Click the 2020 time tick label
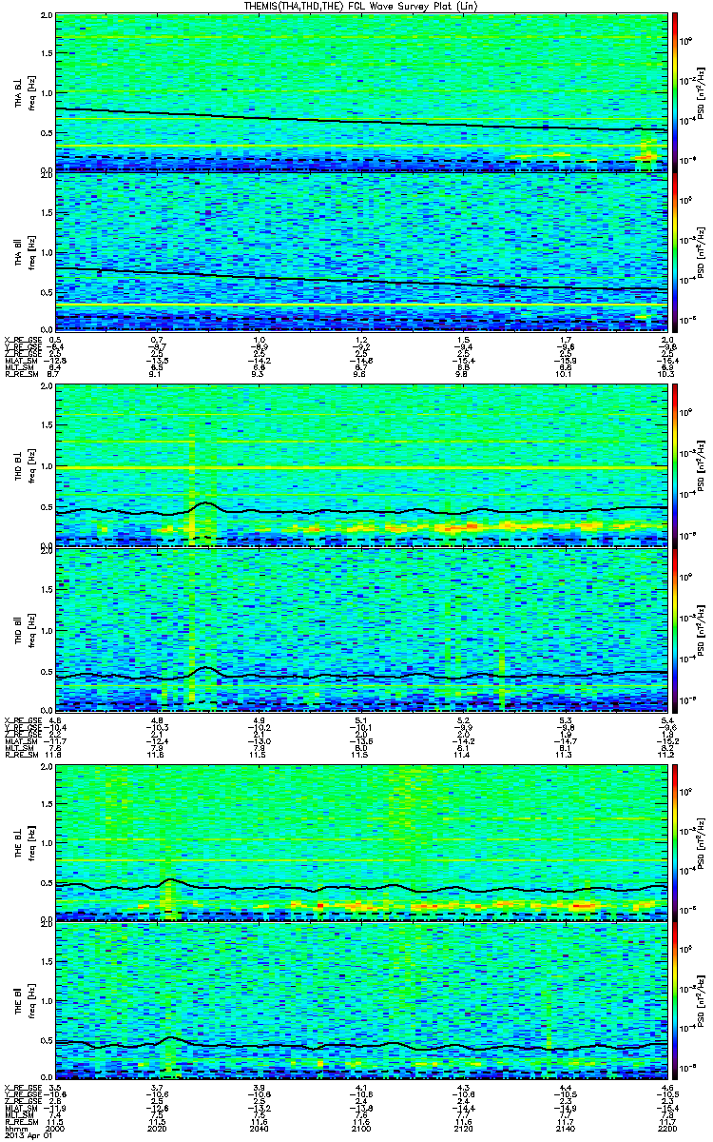Viewport: 713px width, 1142px height. click(x=158, y=1127)
